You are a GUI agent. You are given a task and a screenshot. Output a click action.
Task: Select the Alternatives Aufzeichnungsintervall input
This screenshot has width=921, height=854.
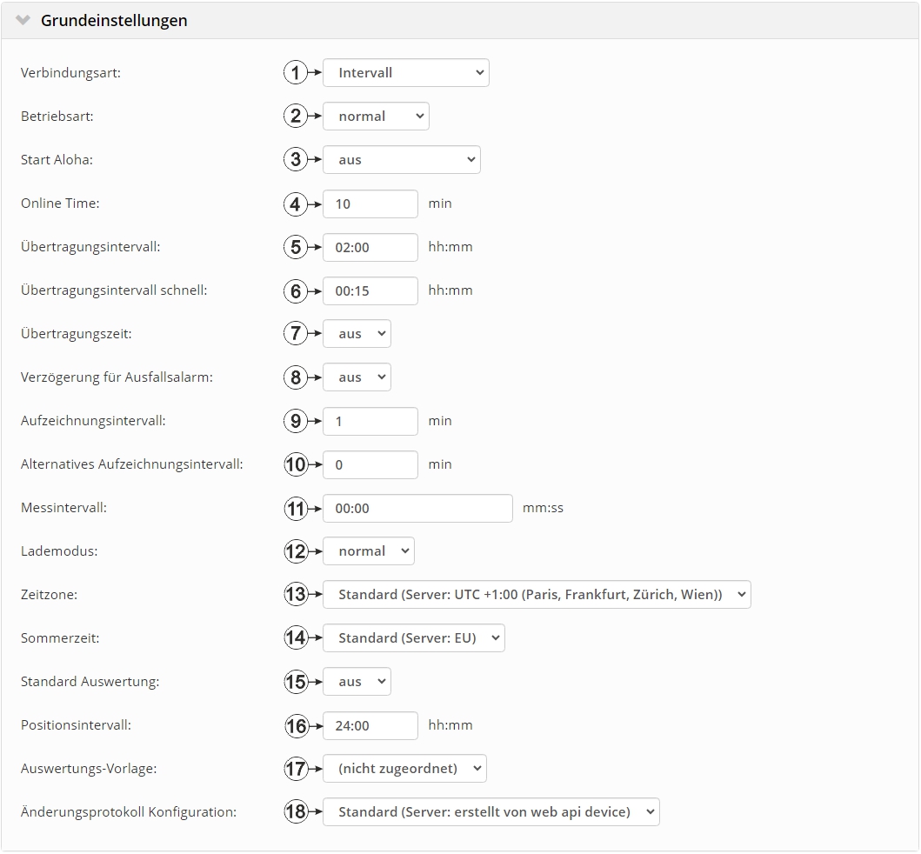[x=370, y=464]
